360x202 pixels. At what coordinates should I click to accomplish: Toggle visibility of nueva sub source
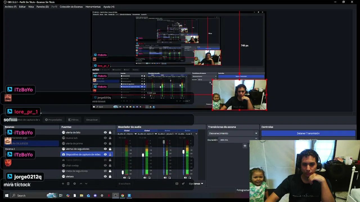click(105, 138)
